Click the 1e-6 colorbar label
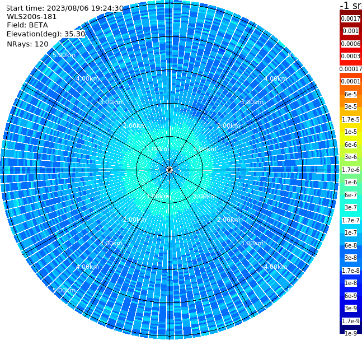The height and width of the screenshot is (340, 362). click(x=351, y=182)
